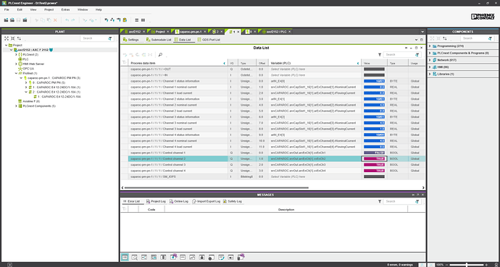Open the Settings sub-tab
The height and width of the screenshot is (267, 500).
[x=130, y=40]
